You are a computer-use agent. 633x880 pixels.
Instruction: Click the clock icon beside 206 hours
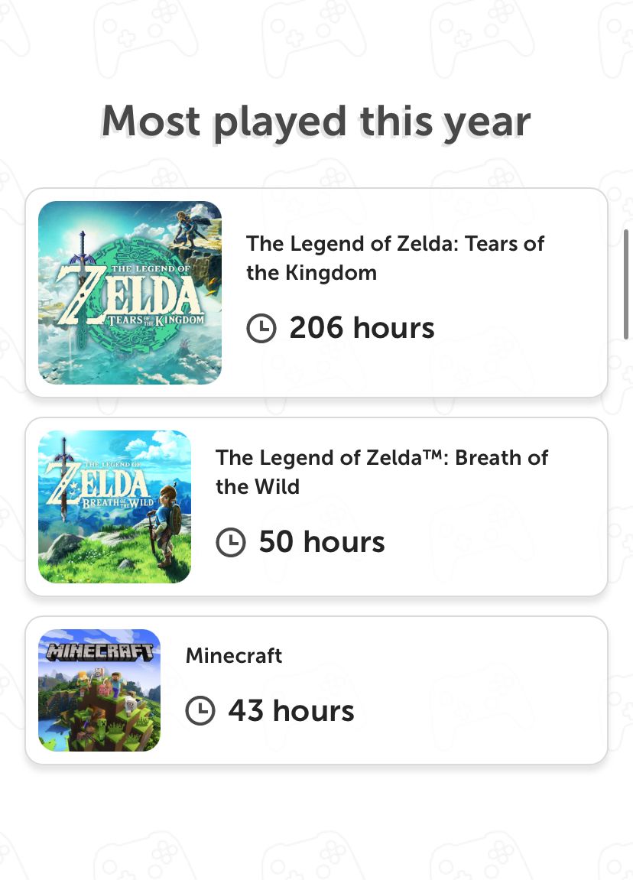tap(261, 329)
